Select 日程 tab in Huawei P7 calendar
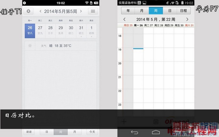Image resolution: width=219 pixels, height=137 pixels. [x=184, y=11]
